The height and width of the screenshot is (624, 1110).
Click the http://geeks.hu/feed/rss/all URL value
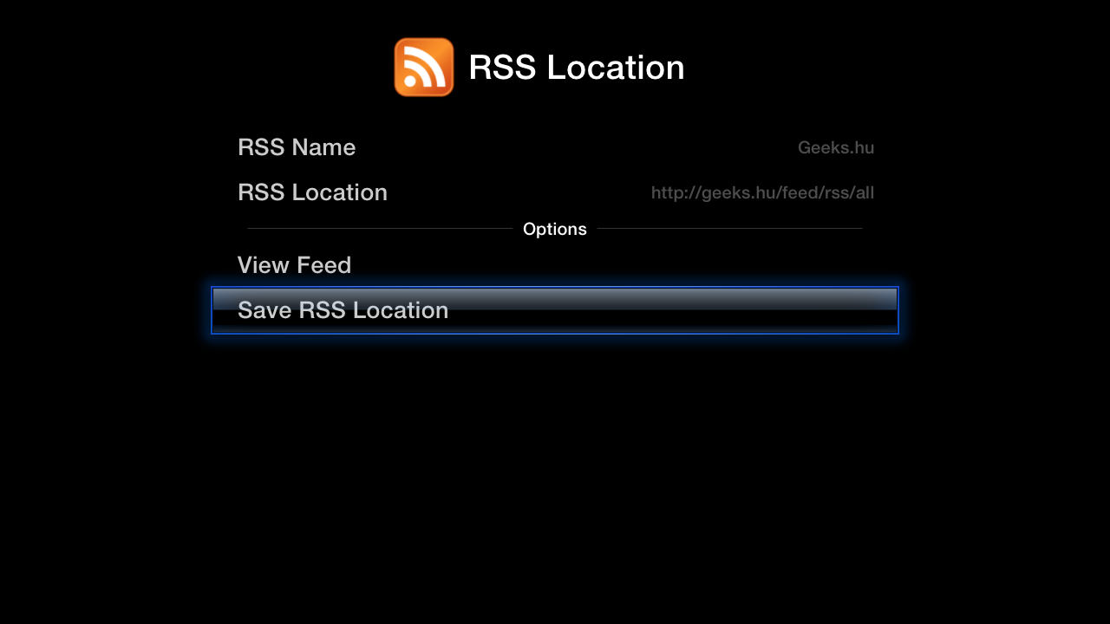click(x=762, y=192)
